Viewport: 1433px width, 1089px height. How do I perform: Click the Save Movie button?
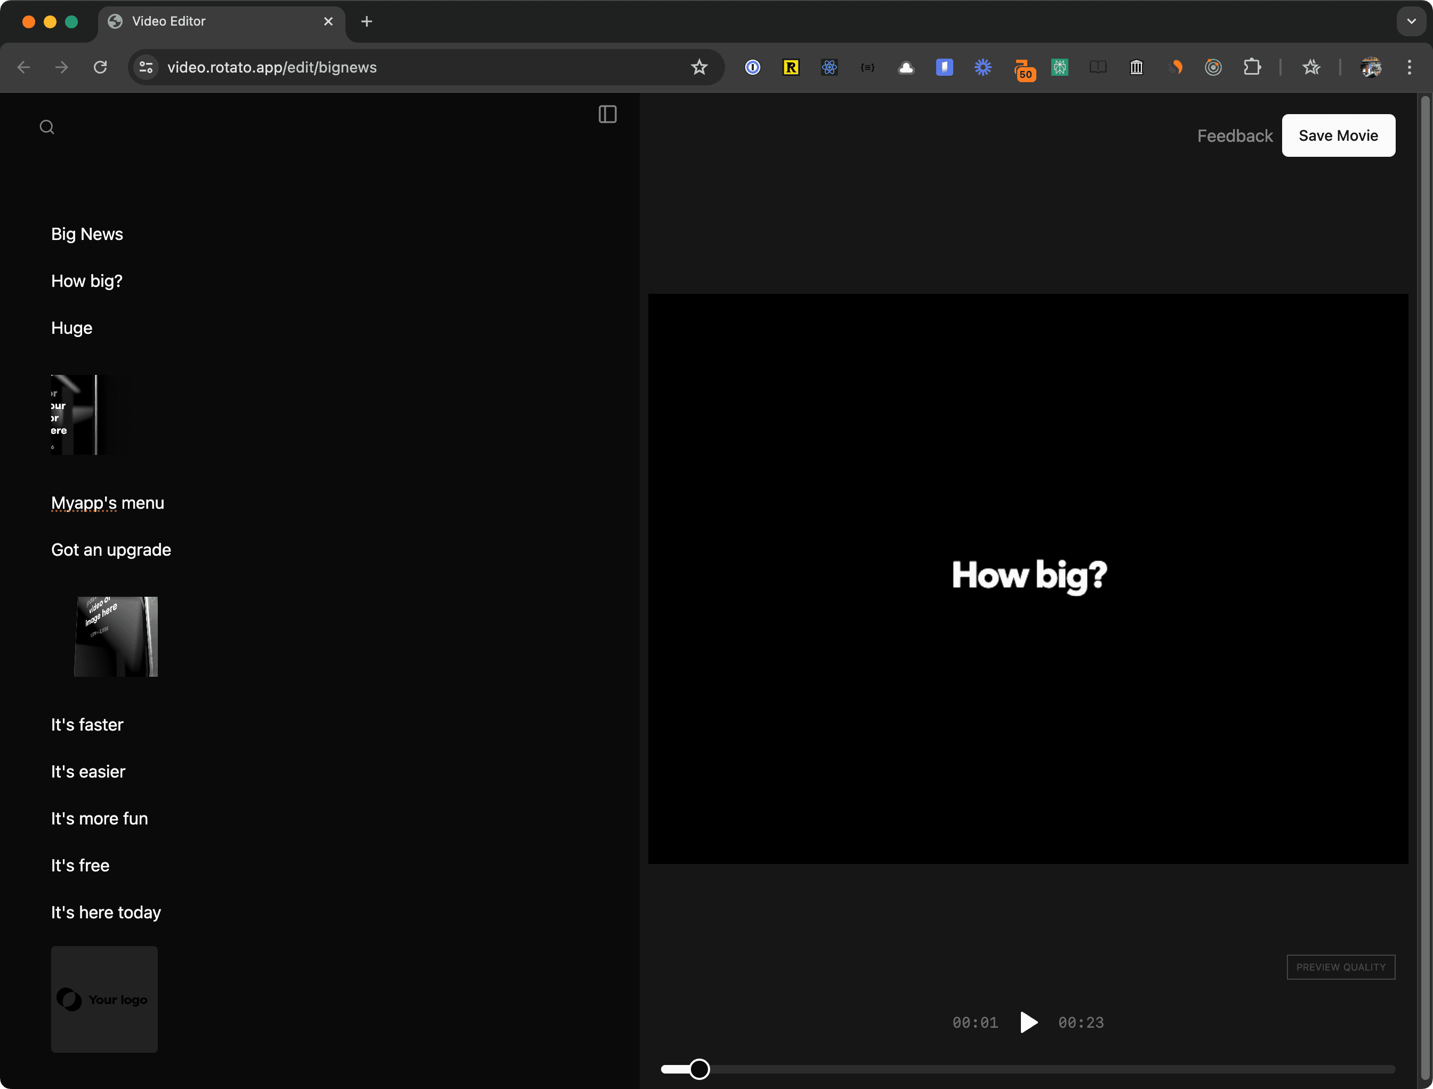click(x=1339, y=135)
